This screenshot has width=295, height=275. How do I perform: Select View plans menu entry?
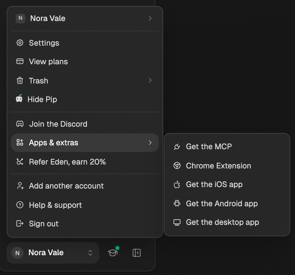(x=85, y=62)
